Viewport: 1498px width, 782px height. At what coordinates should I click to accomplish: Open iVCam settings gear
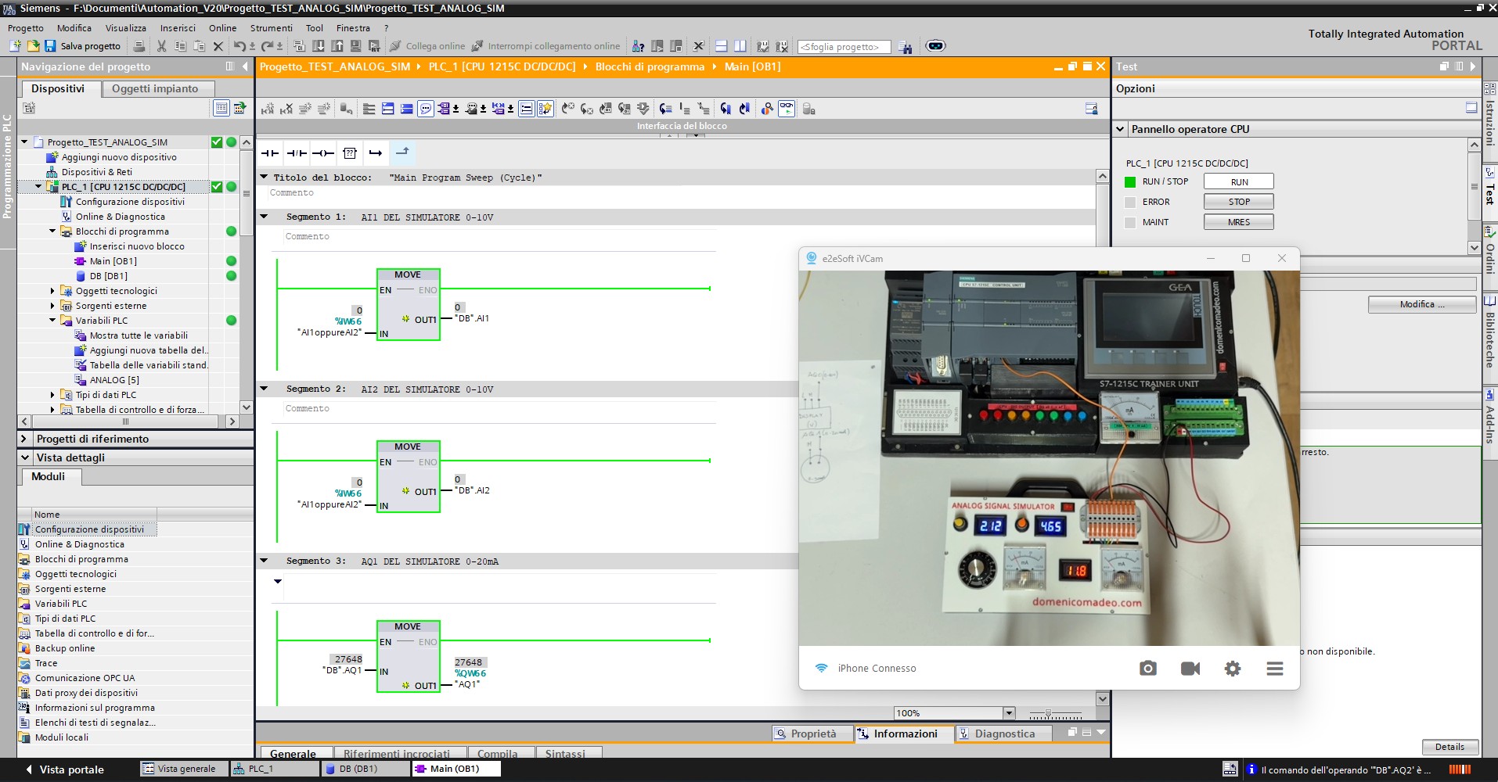click(1232, 668)
